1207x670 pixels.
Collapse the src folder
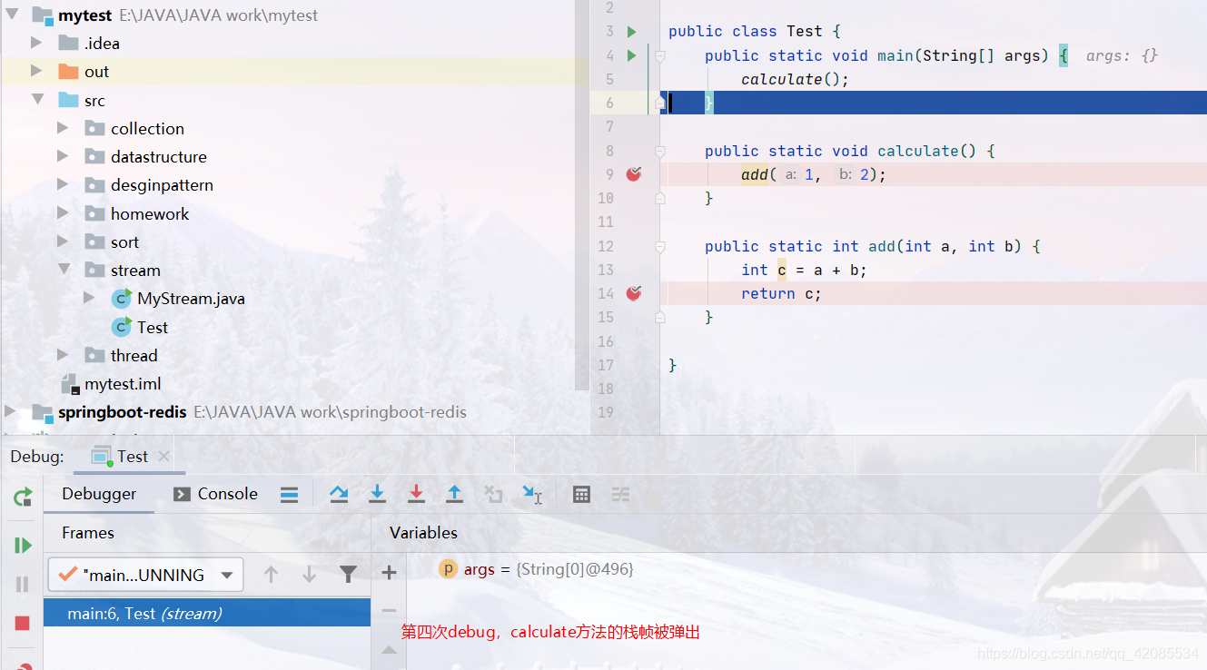click(37, 100)
